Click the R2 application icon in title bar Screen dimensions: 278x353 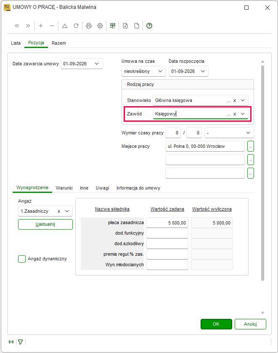(7, 8)
